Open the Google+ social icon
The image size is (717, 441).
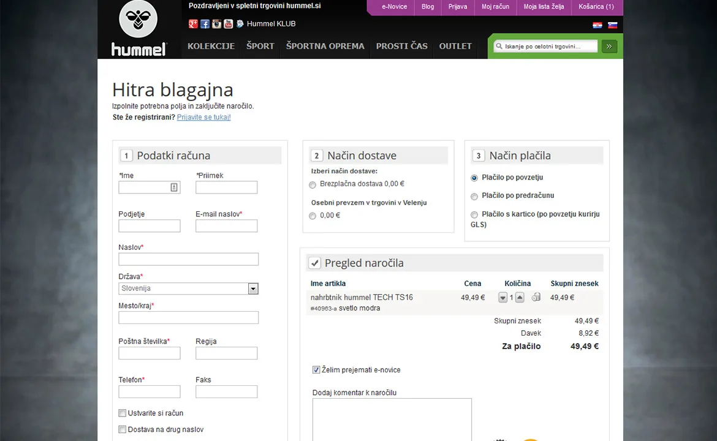pos(193,24)
